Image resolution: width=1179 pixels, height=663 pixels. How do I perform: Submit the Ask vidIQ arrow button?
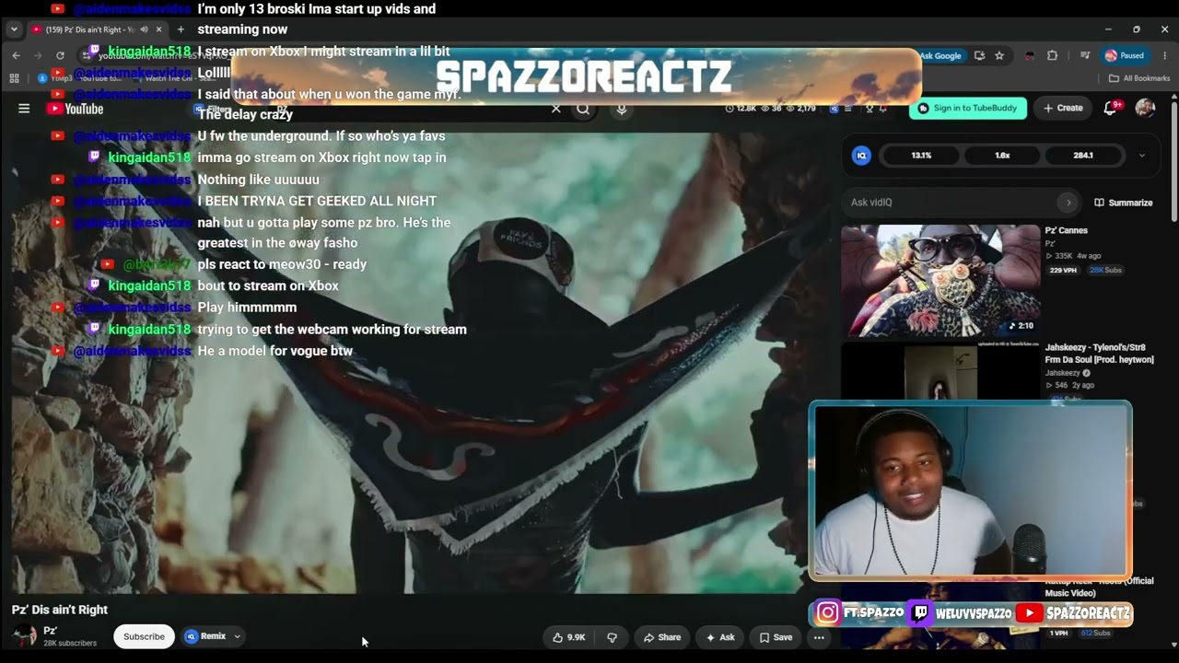click(x=1068, y=203)
